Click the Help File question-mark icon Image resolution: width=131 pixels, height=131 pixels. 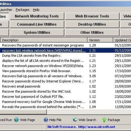pos(46,120)
